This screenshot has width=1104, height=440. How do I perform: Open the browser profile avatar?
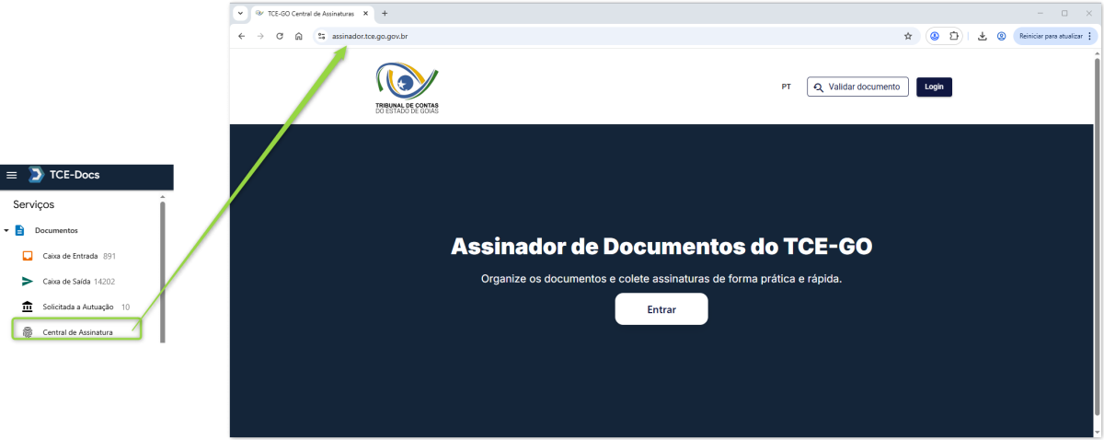click(1001, 36)
